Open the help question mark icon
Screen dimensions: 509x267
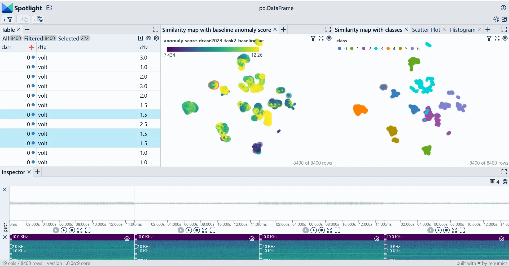click(503, 8)
